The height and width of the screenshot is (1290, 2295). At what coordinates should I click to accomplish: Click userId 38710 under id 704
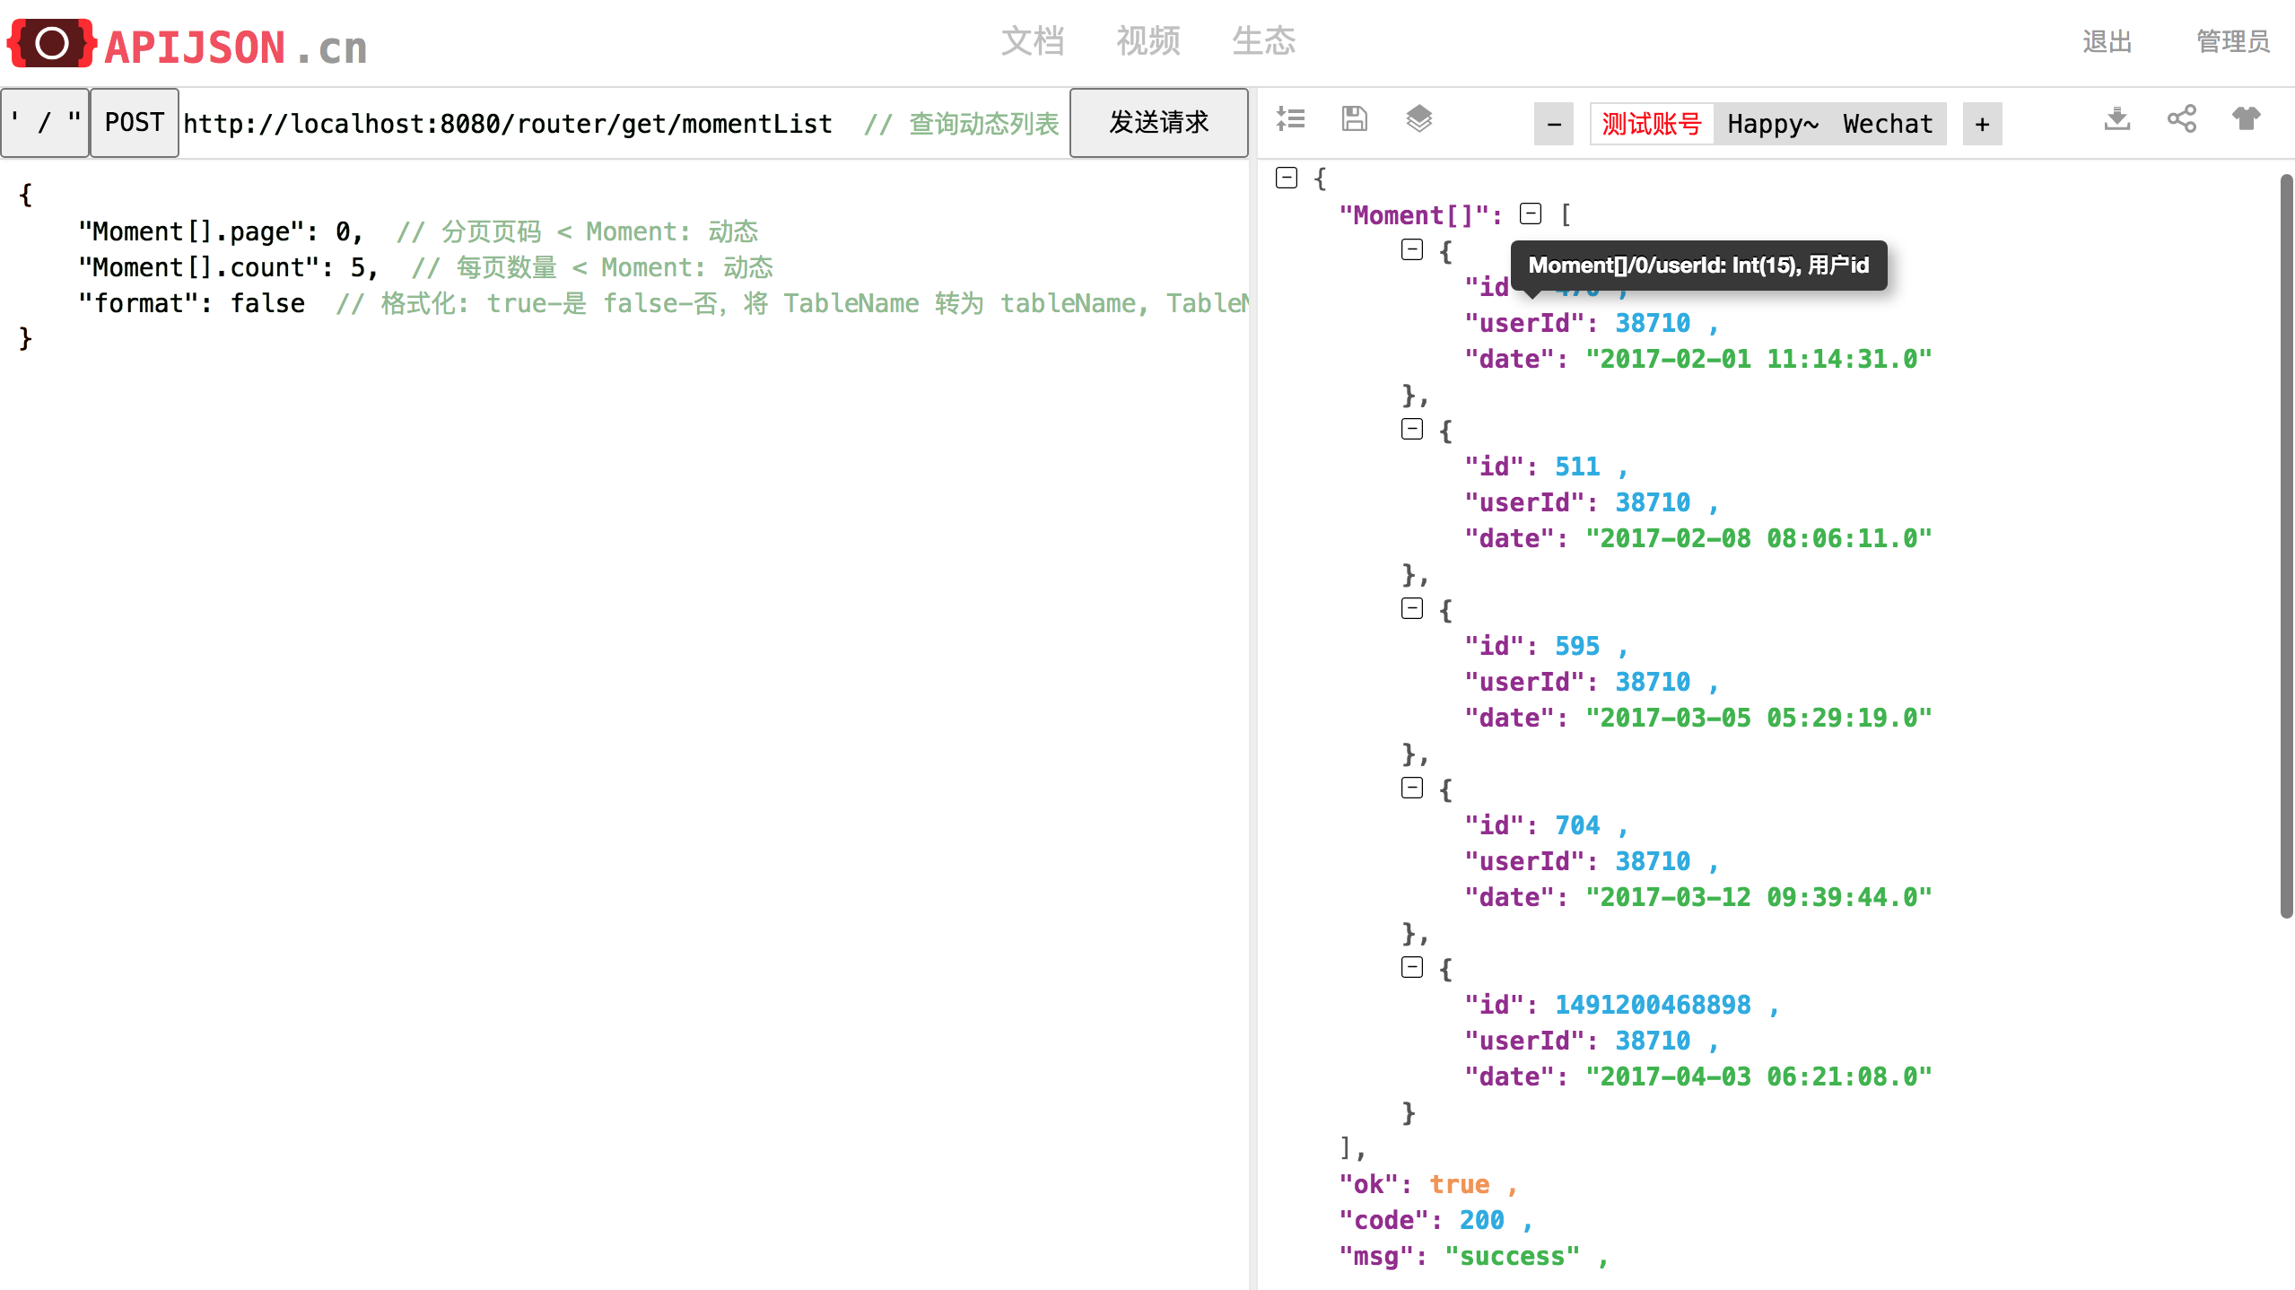(x=1653, y=861)
